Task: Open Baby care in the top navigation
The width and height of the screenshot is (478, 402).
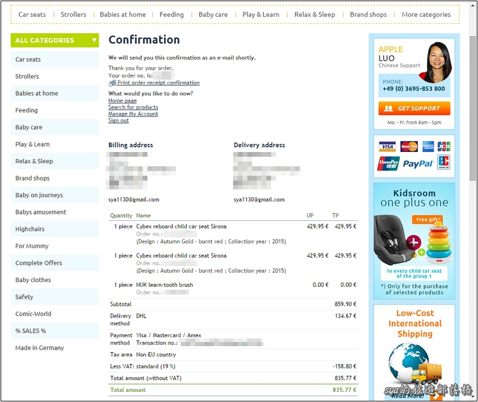Action: click(x=213, y=14)
